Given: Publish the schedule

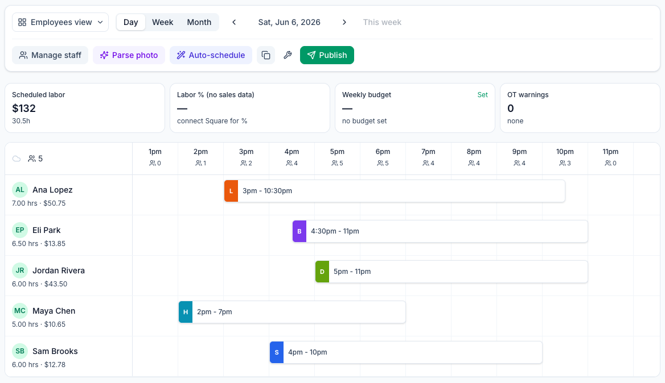Looking at the screenshot, I should click(x=327, y=55).
